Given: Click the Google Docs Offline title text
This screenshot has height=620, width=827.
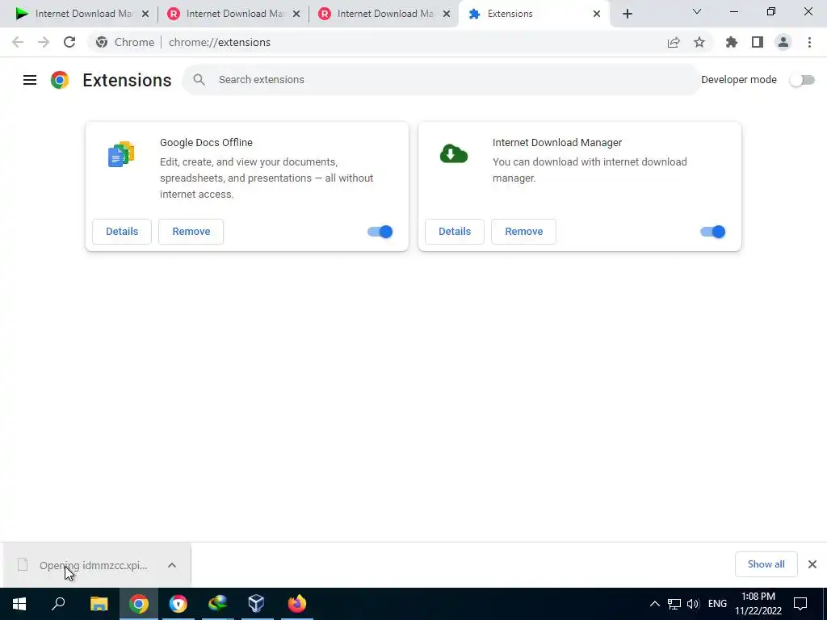Looking at the screenshot, I should 206,142.
